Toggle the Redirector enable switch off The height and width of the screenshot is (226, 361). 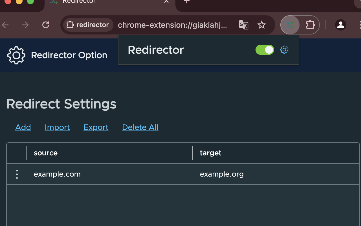(x=265, y=50)
